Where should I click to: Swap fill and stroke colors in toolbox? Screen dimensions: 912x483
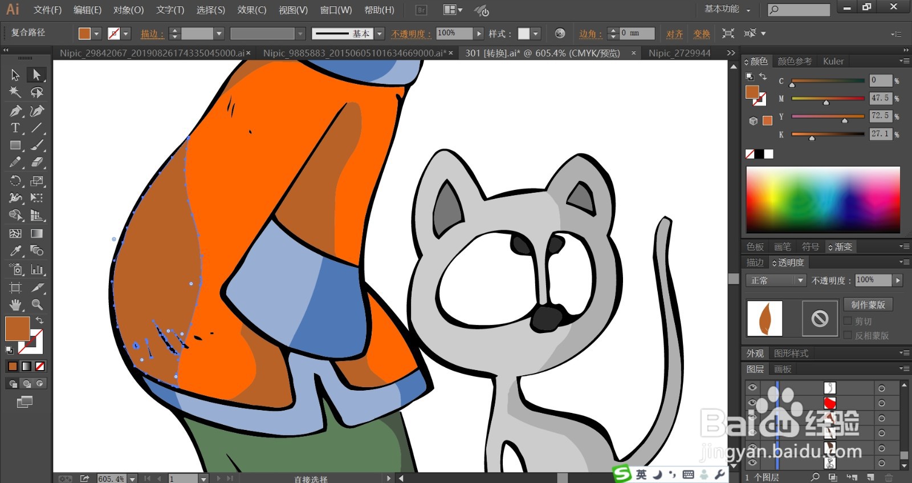pos(39,320)
